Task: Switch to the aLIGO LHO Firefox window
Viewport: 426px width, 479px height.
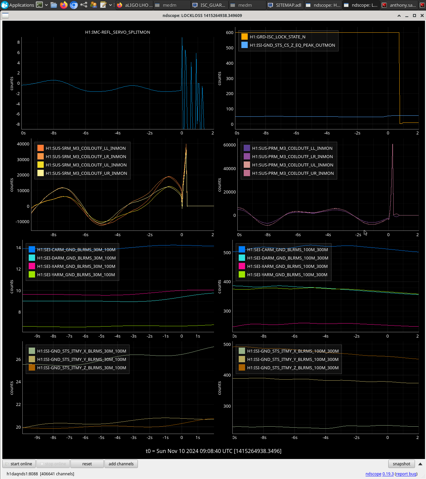Action: click(135, 5)
